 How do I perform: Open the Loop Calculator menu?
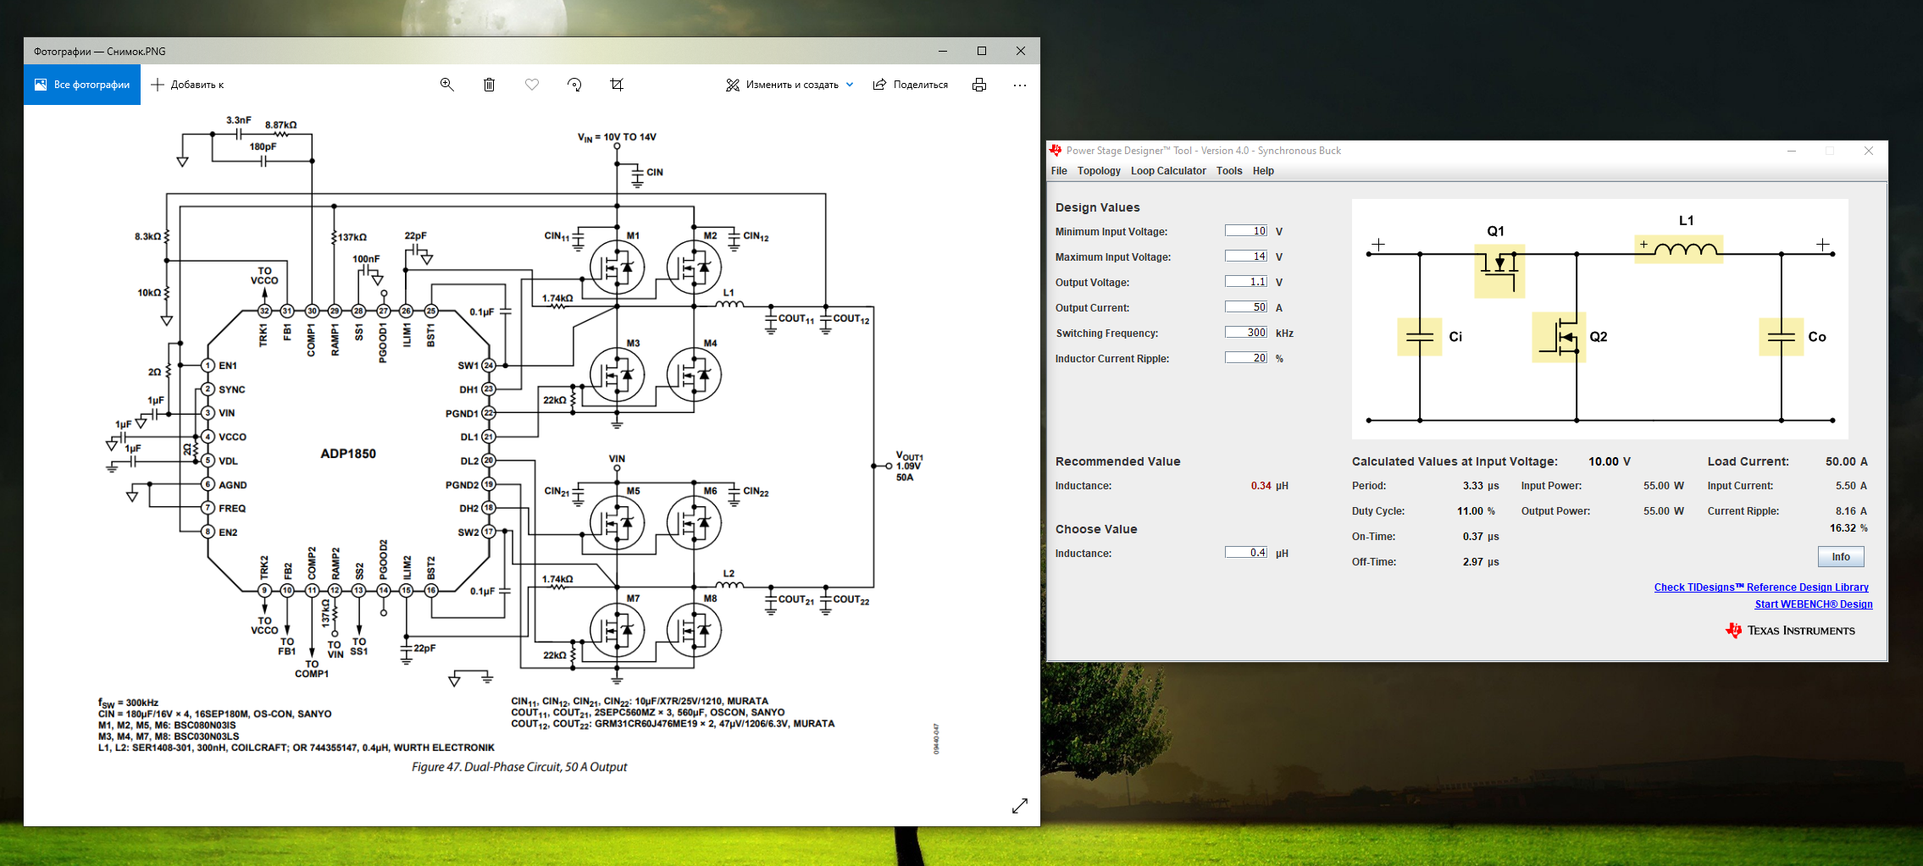(1168, 171)
